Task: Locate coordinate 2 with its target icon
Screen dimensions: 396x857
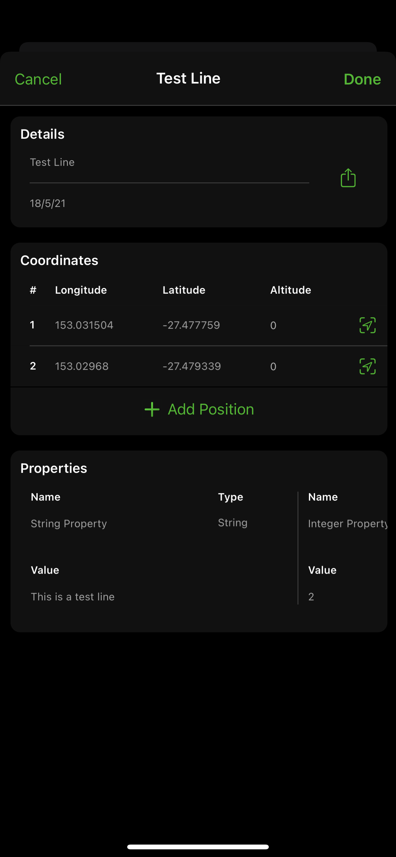Action: point(367,366)
